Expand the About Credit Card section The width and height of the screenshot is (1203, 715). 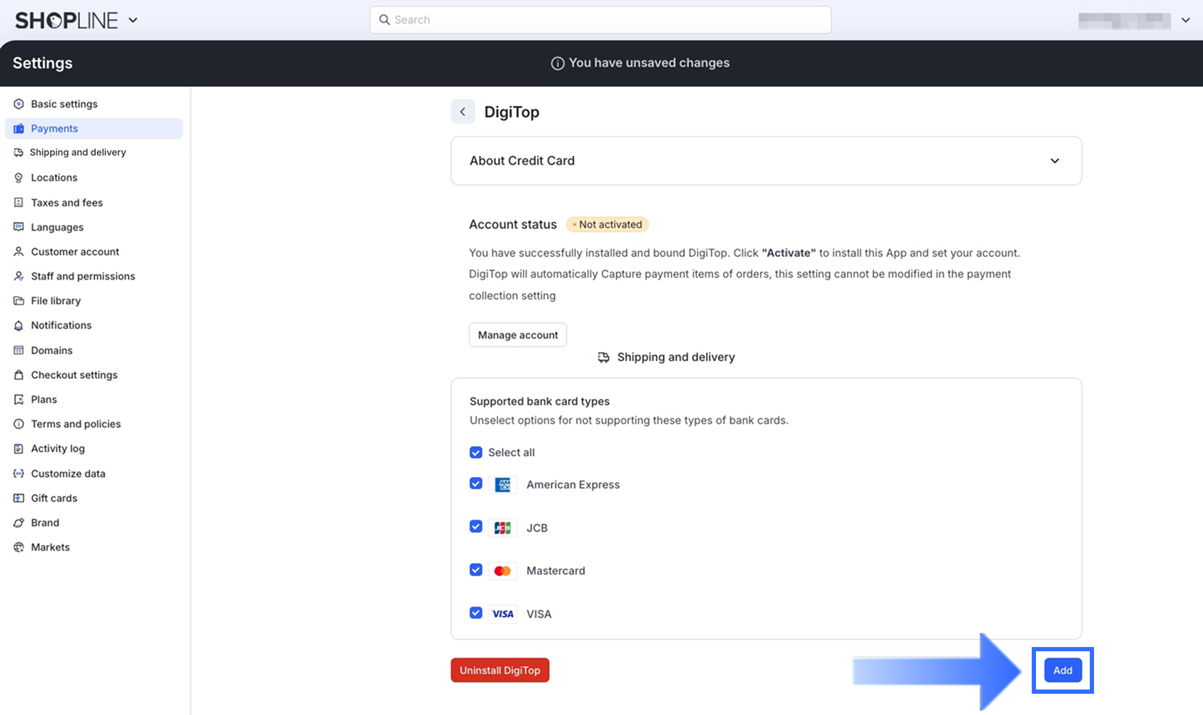point(1054,161)
